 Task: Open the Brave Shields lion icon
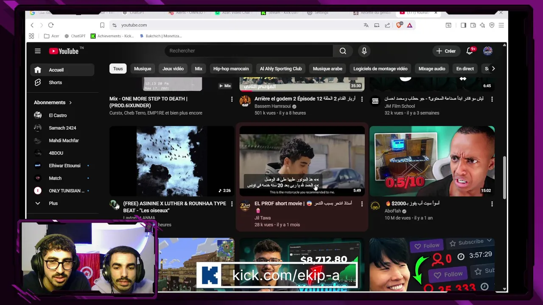click(x=399, y=25)
